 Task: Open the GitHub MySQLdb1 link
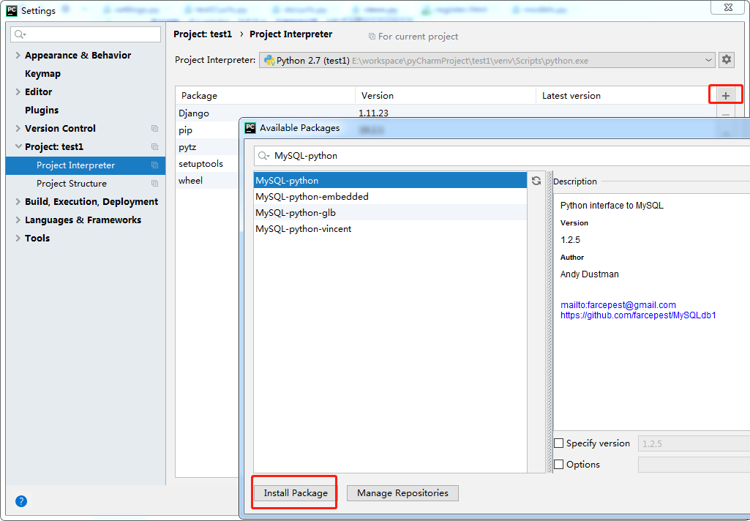tap(638, 315)
